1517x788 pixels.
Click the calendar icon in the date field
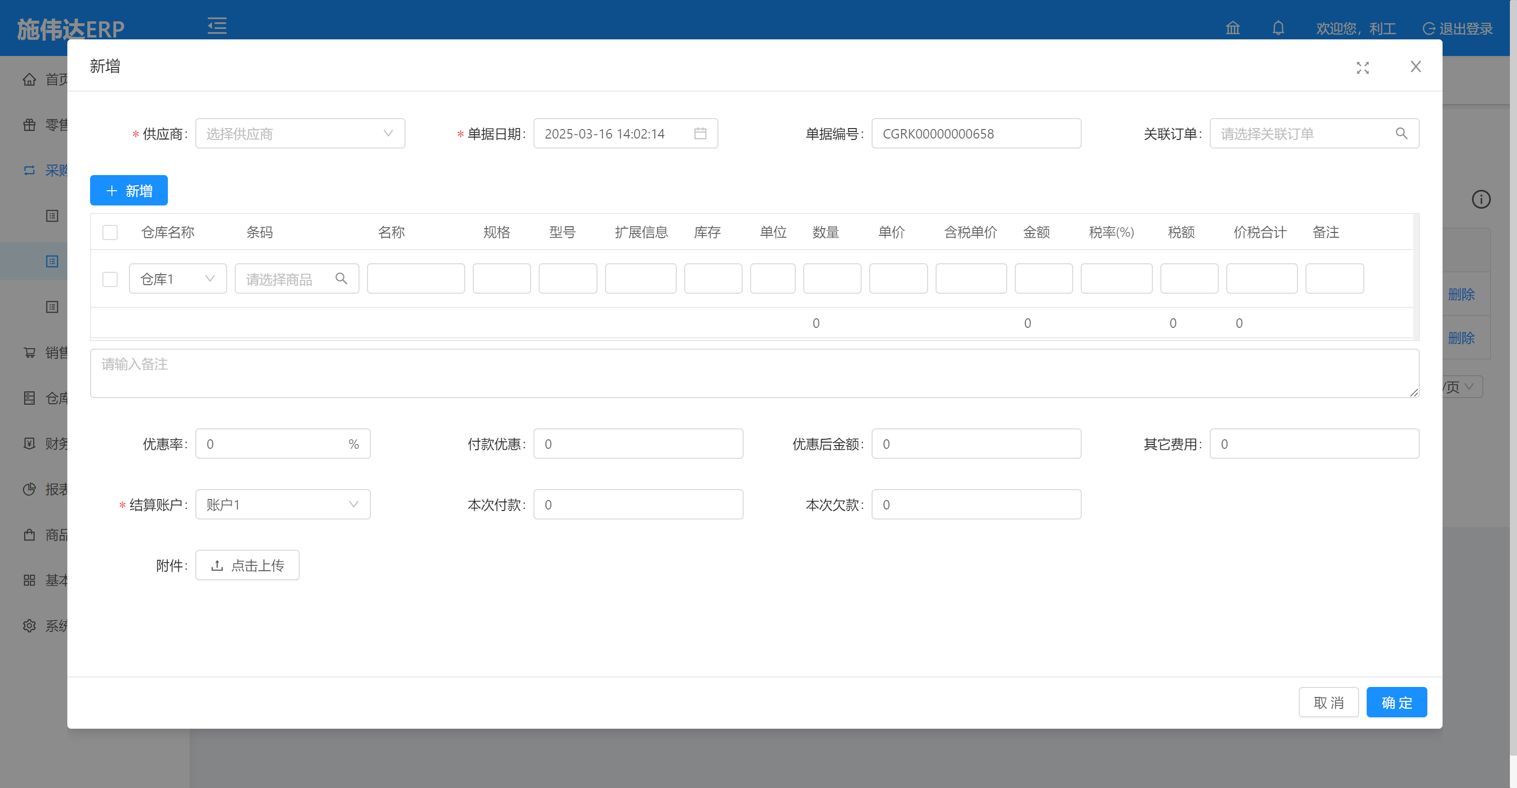point(699,134)
